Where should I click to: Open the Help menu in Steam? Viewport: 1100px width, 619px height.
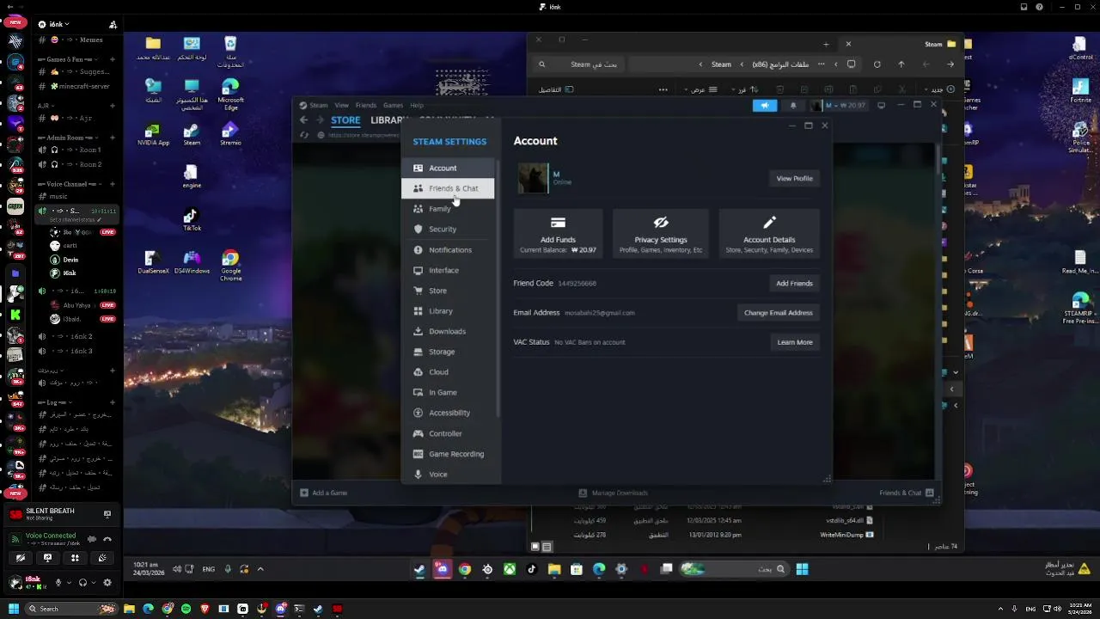tap(417, 106)
